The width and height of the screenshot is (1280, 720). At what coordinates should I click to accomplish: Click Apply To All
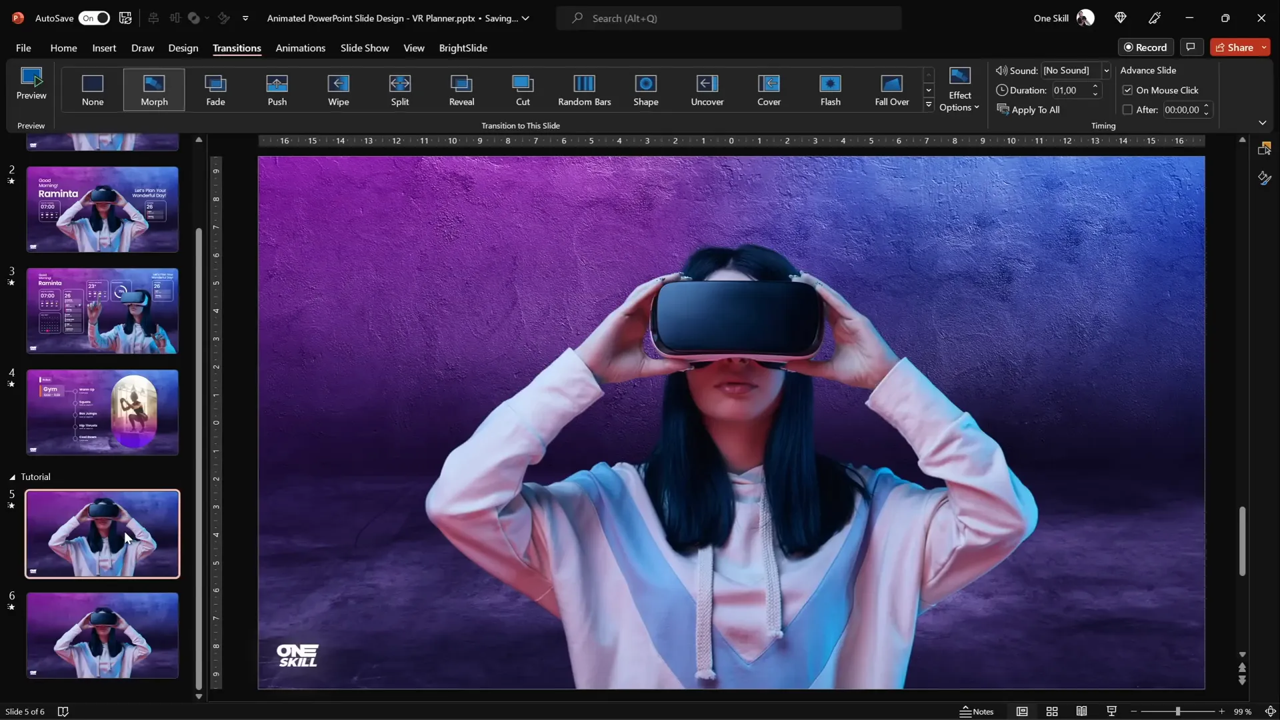click(1028, 110)
